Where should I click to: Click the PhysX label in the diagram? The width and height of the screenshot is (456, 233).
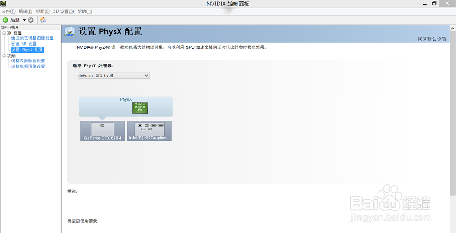[126, 99]
